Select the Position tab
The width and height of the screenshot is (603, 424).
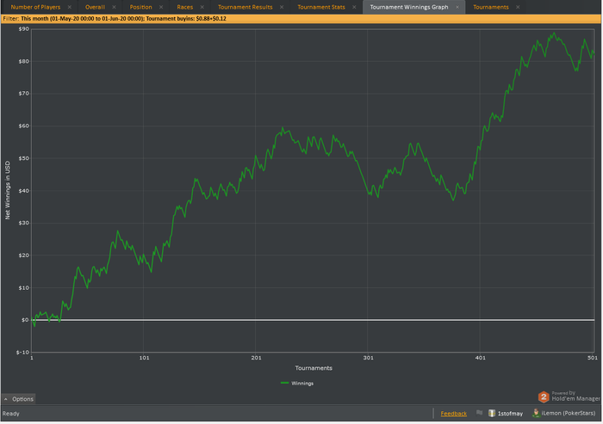140,7
